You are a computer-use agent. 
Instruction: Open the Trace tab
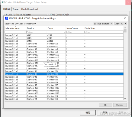pyautogui.click(x=15, y=9)
